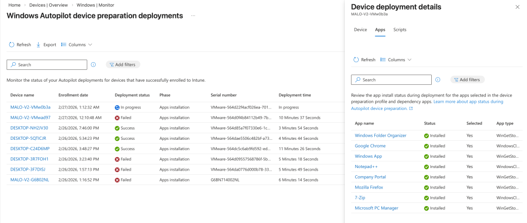This screenshot has width=527, height=223.
Task: Open Add filters in the deployments list
Action: 123,65
